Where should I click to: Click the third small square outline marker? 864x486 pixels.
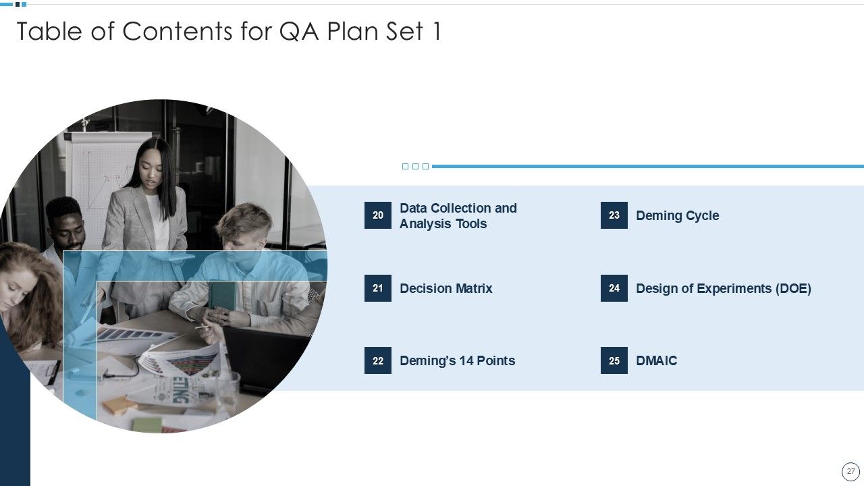click(x=425, y=166)
